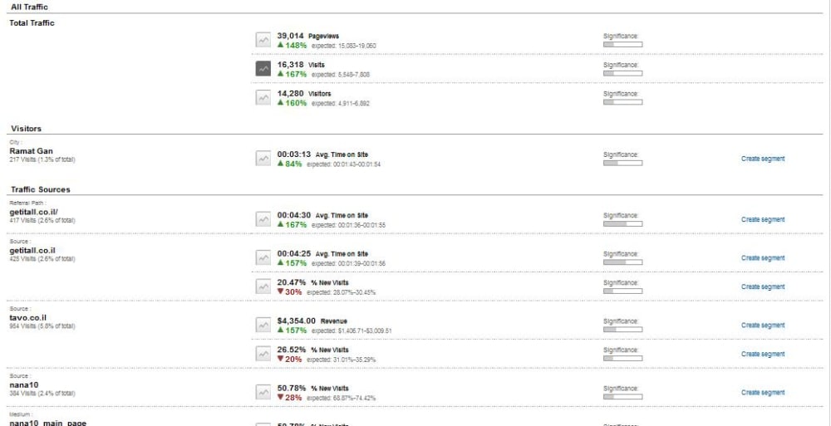
Task: Click the chart icon next to Pageviews
Action: tap(263, 40)
